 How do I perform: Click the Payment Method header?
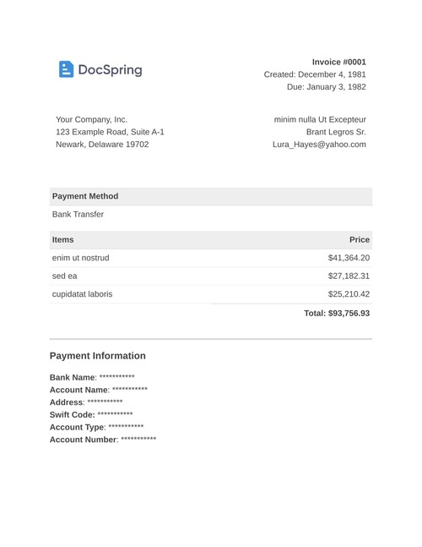[211, 196]
